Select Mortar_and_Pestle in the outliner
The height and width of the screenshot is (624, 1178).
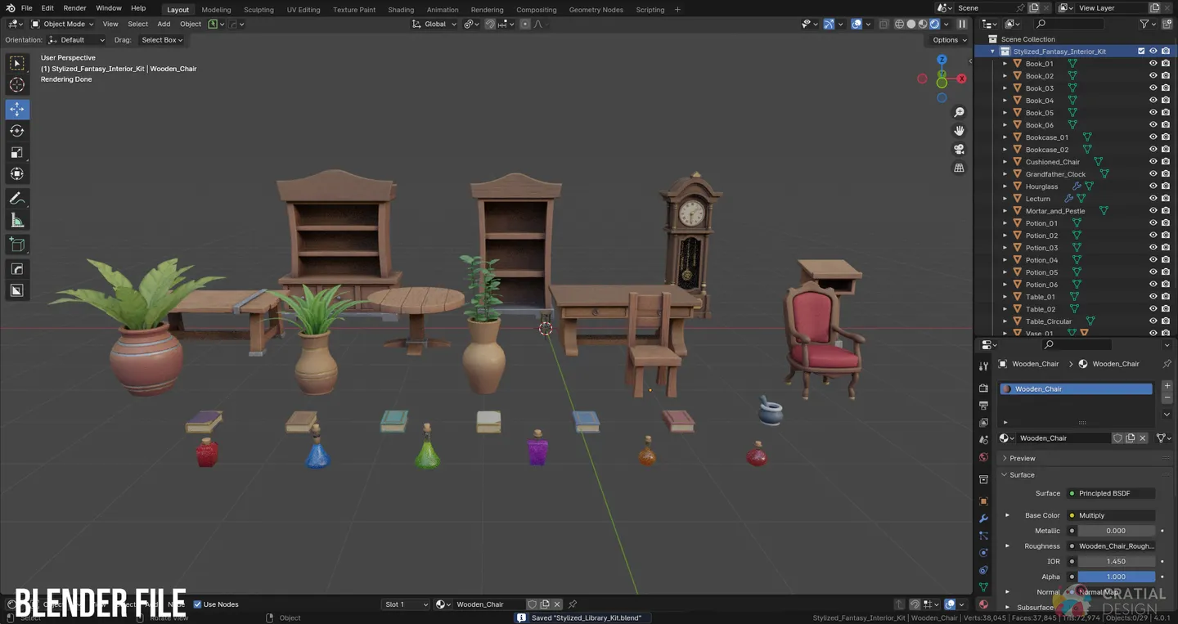[1055, 211]
